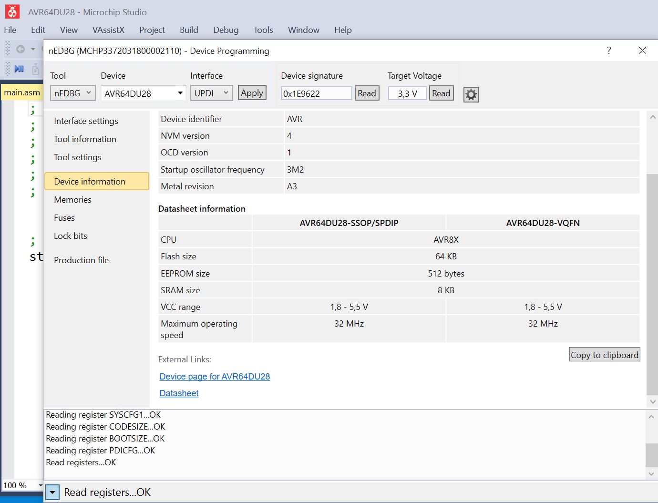Open the Edit menu
The image size is (658, 503).
(38, 30)
